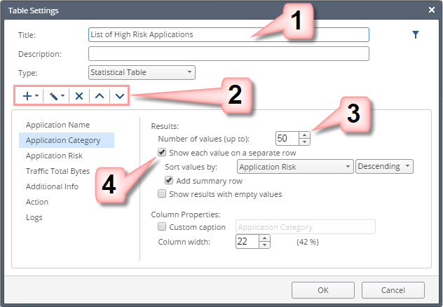The width and height of the screenshot is (443, 307).
Task: Expand the Descending sort order dropdown
Action: (385, 167)
